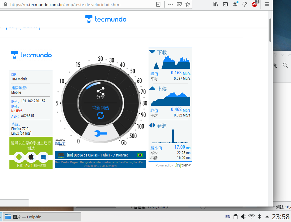Viewport: 291px width, 222px height.
Task: Open the Wi-Fi network tray icon
Action: tap(252, 217)
